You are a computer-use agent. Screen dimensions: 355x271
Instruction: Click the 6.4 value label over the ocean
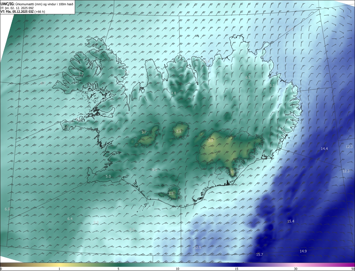70,219
